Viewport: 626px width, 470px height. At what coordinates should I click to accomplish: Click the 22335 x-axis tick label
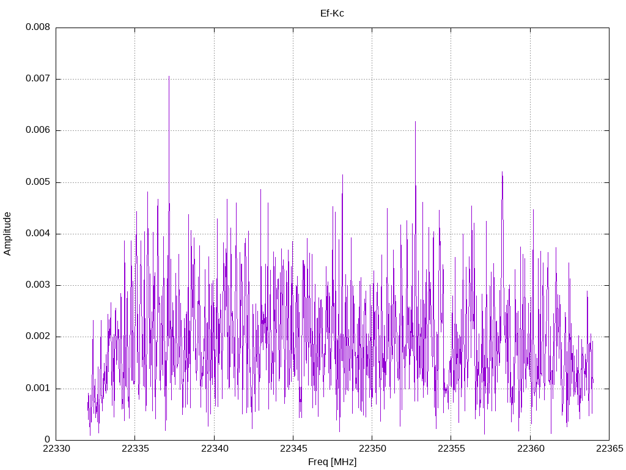tap(135, 449)
